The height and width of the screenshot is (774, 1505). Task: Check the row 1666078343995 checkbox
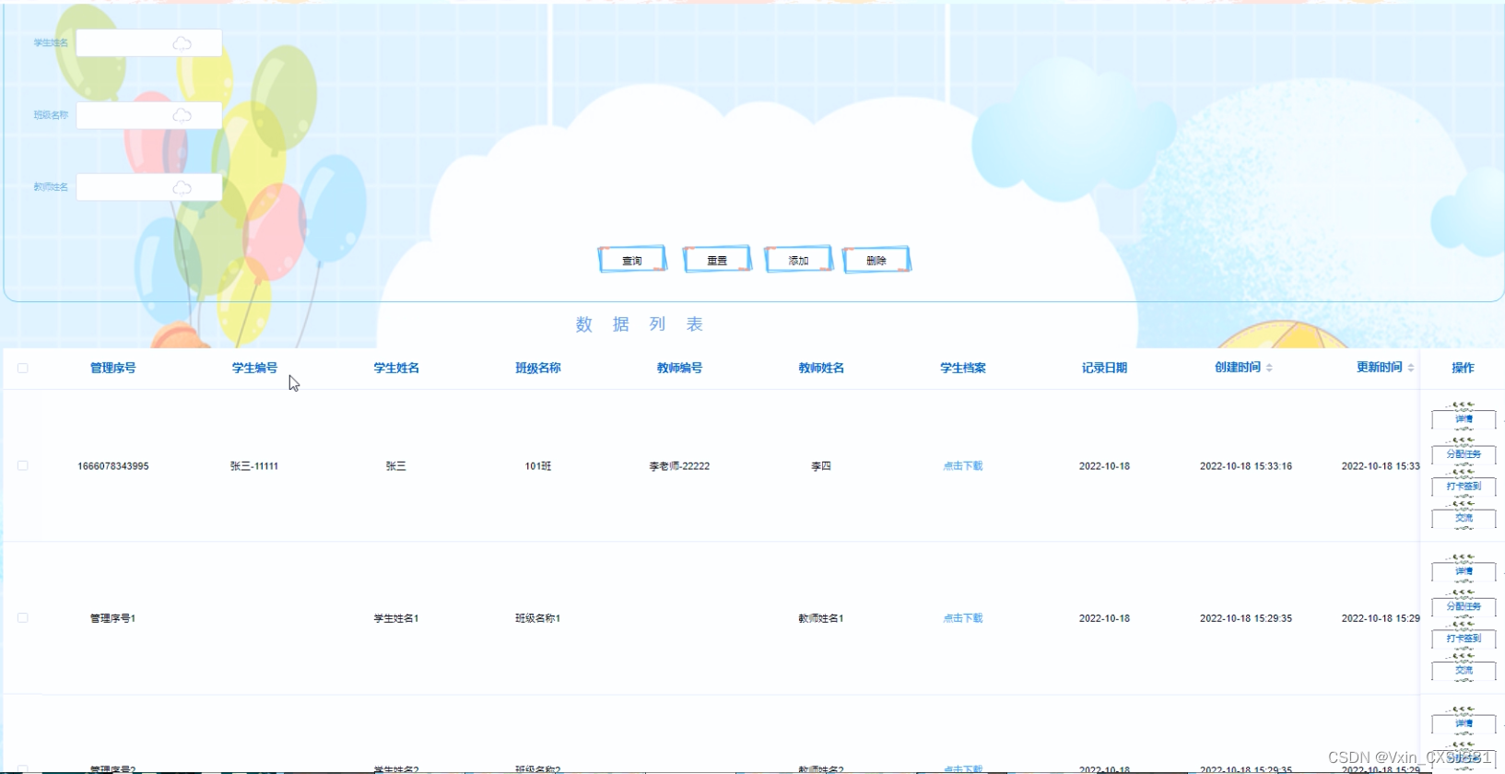(x=23, y=466)
